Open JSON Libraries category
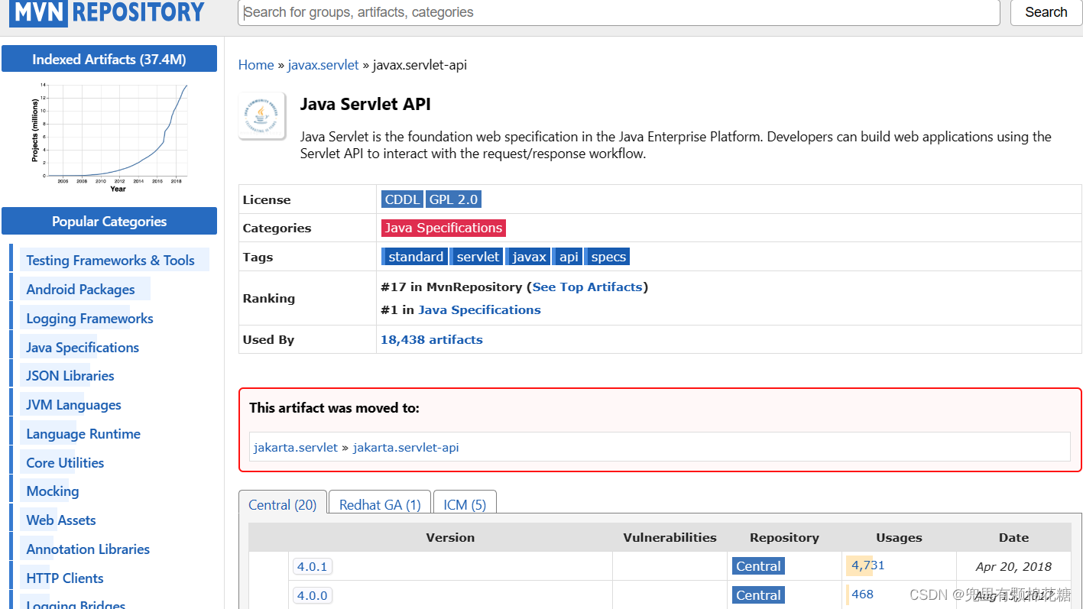 click(x=70, y=376)
